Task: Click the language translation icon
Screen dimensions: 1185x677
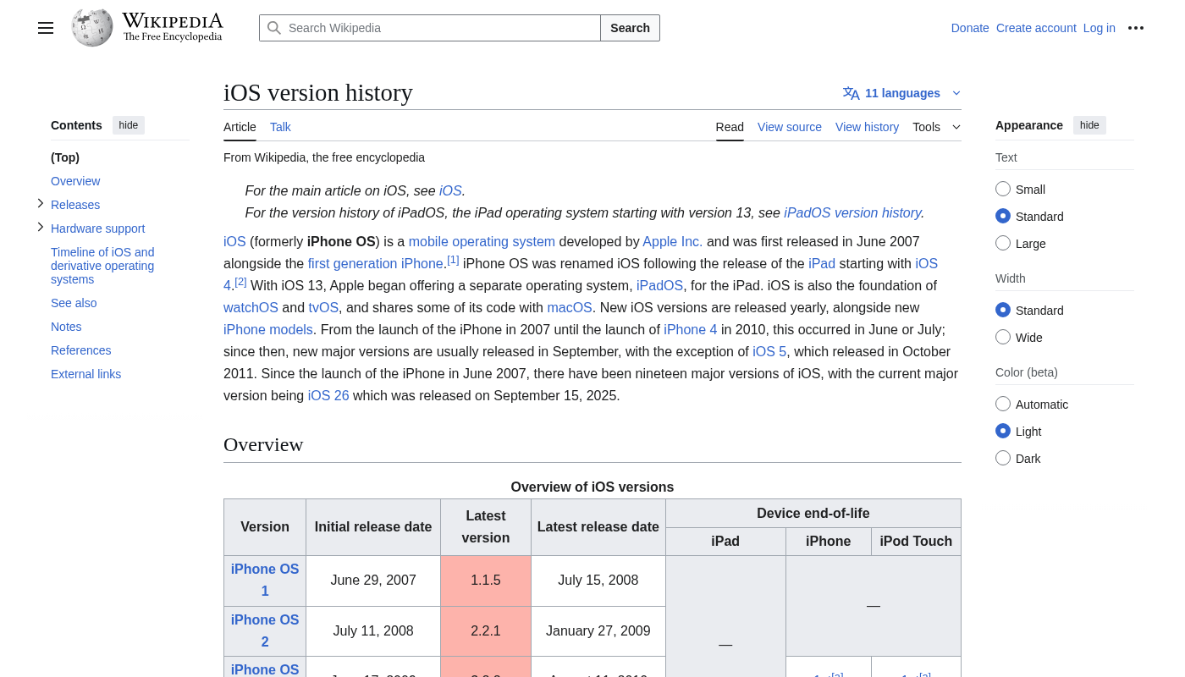Action: (x=851, y=93)
